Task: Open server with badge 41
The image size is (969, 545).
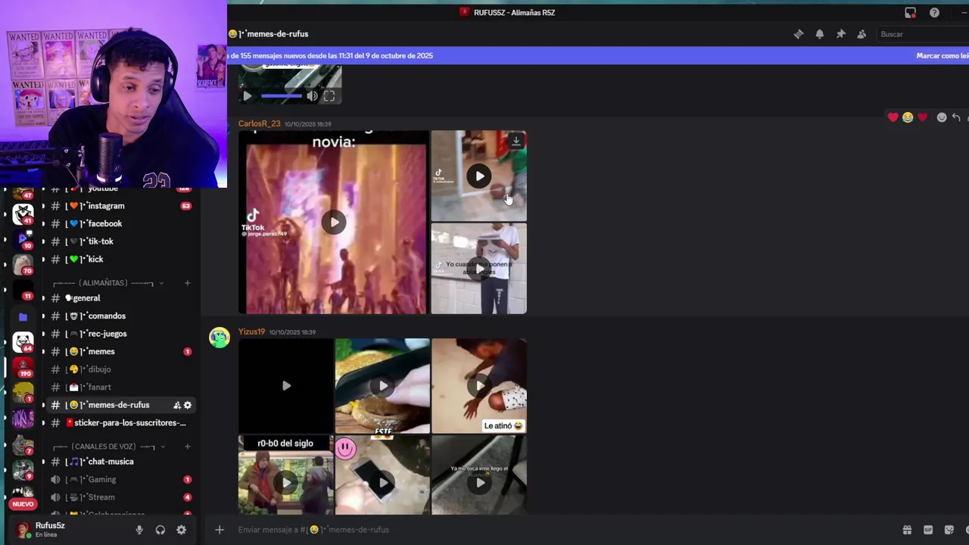Action: click(x=23, y=214)
